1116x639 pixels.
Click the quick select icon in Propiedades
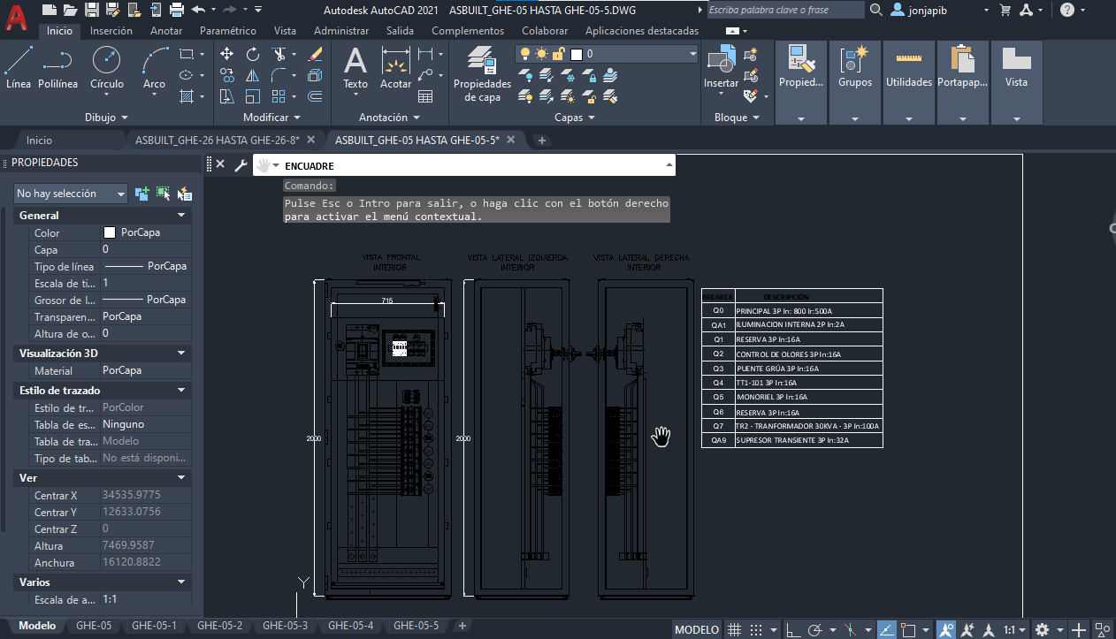(185, 194)
